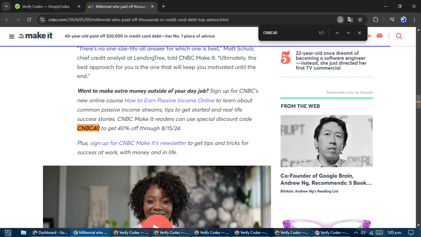
Task: Open a new browser tab
Action: click(x=163, y=6)
